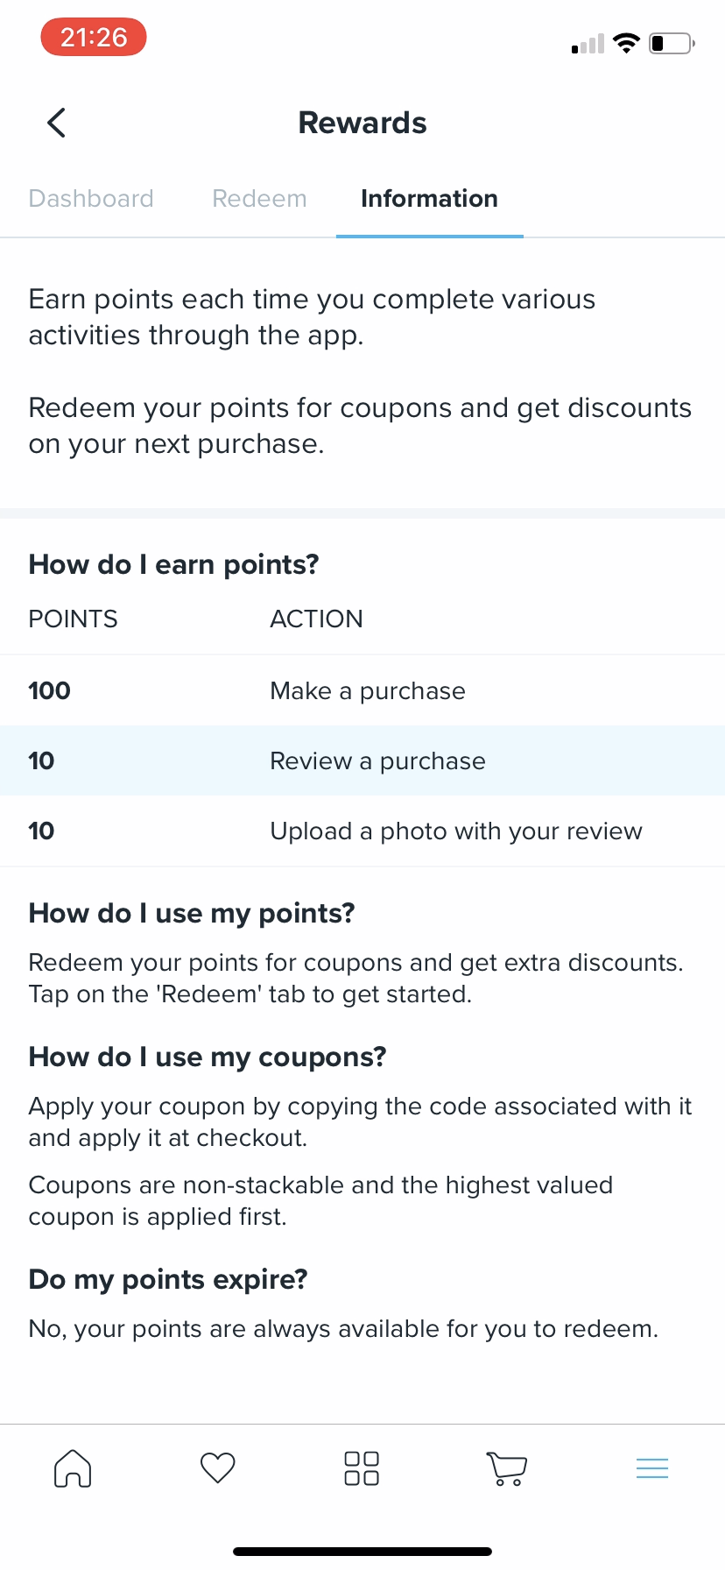Tap the Rewards page title
Viewport: 725px width, 1570px height.
coord(362,123)
